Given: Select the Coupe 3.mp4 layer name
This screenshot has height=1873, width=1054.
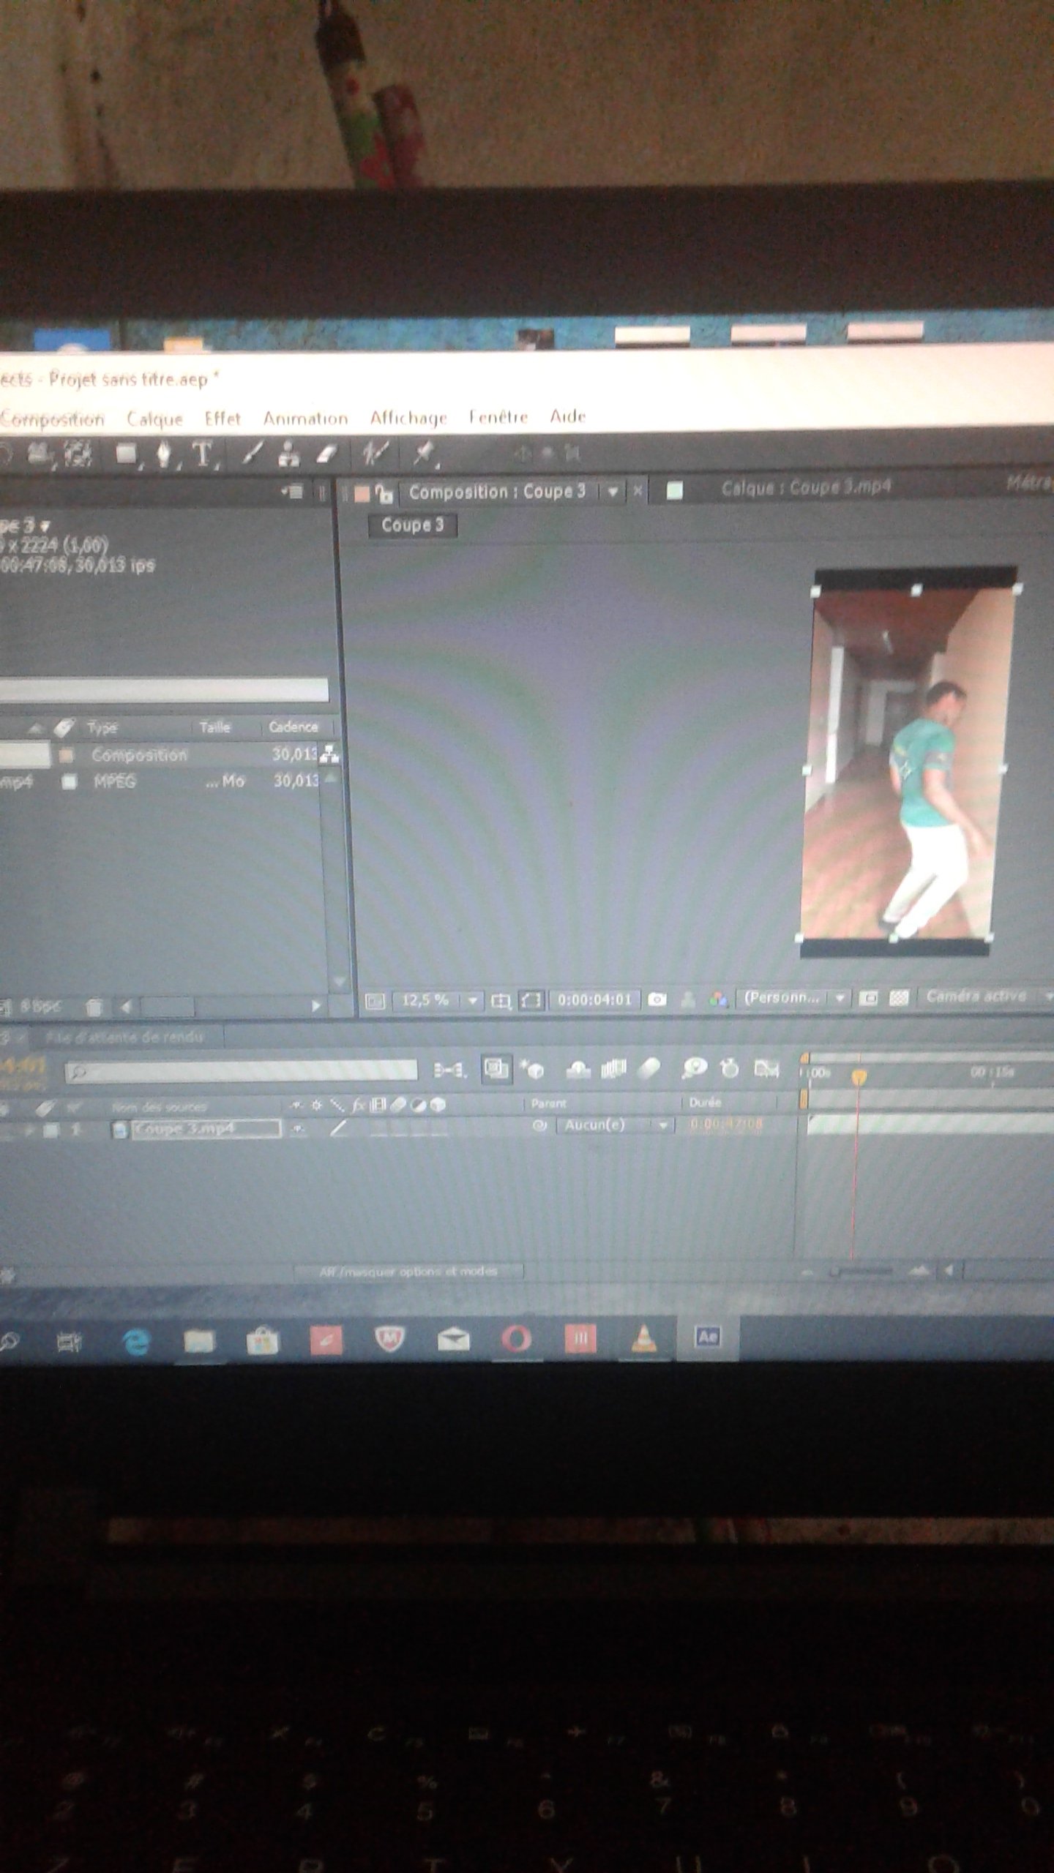Looking at the screenshot, I should coord(206,1130).
